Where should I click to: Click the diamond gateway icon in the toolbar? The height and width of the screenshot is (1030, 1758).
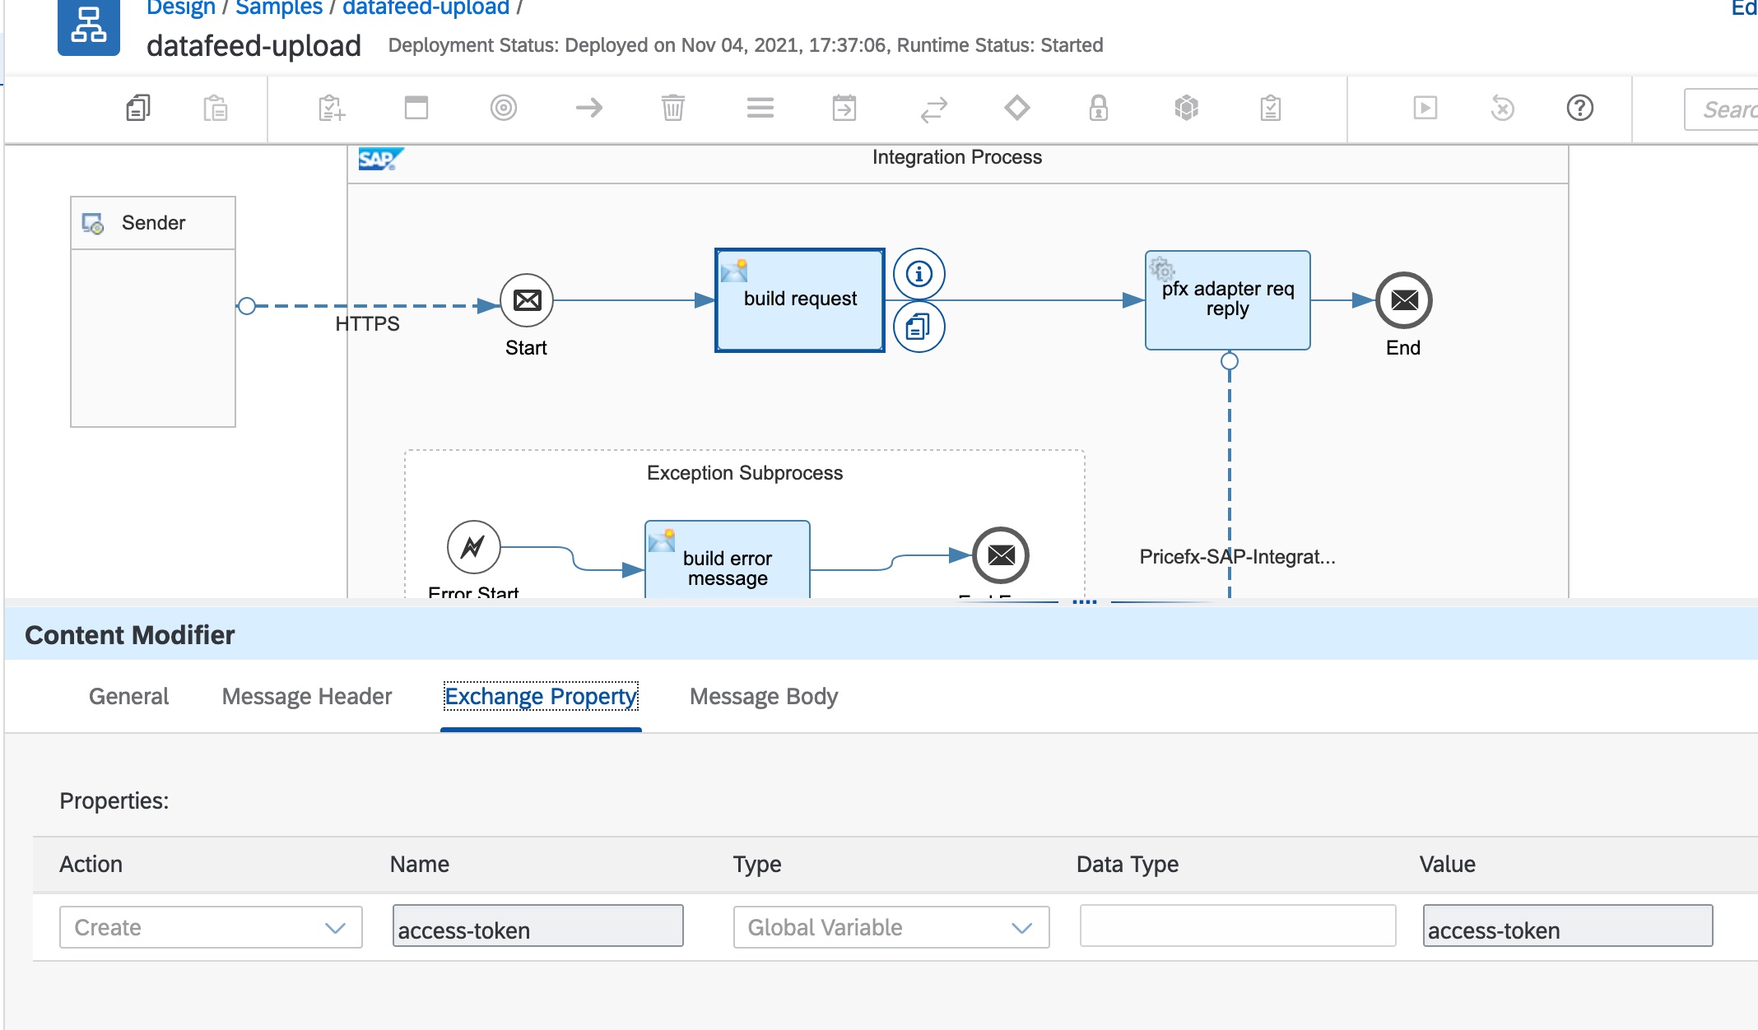[1017, 108]
